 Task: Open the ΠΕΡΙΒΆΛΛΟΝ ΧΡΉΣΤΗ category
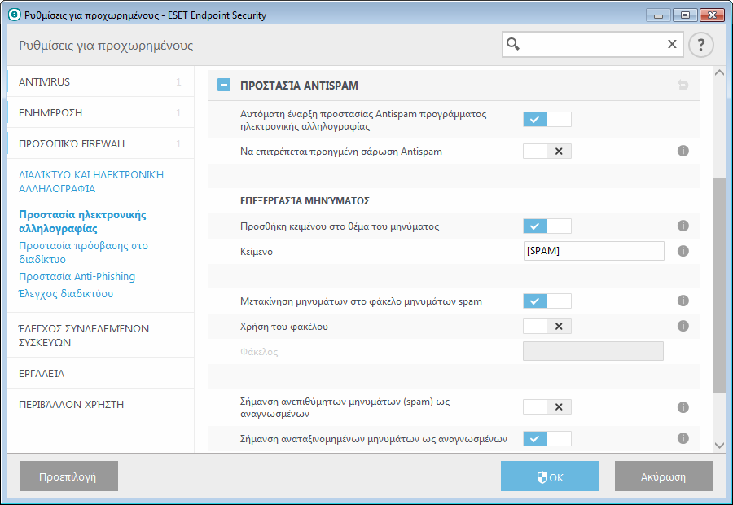tap(100, 404)
